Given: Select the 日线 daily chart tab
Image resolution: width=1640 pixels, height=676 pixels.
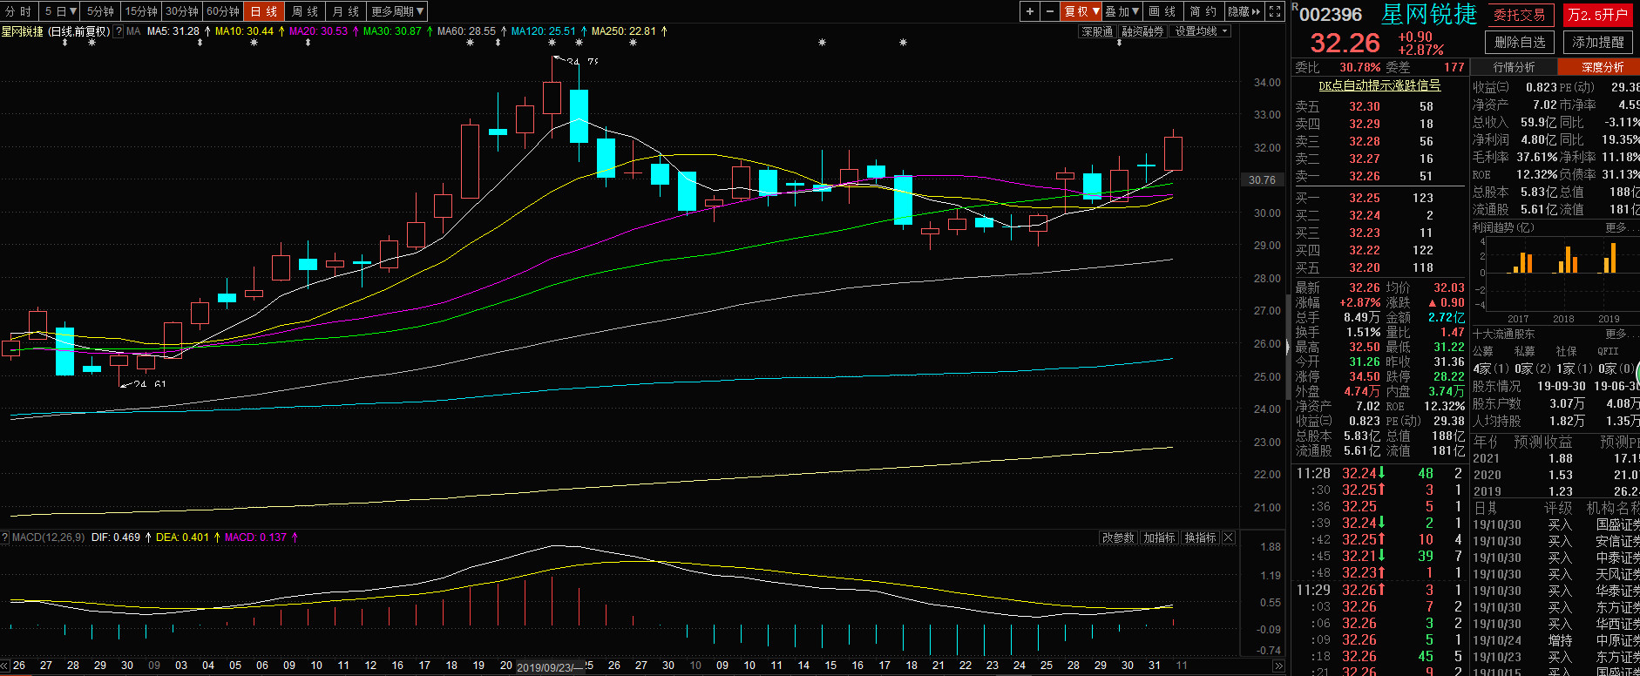Looking at the screenshot, I should [x=264, y=11].
